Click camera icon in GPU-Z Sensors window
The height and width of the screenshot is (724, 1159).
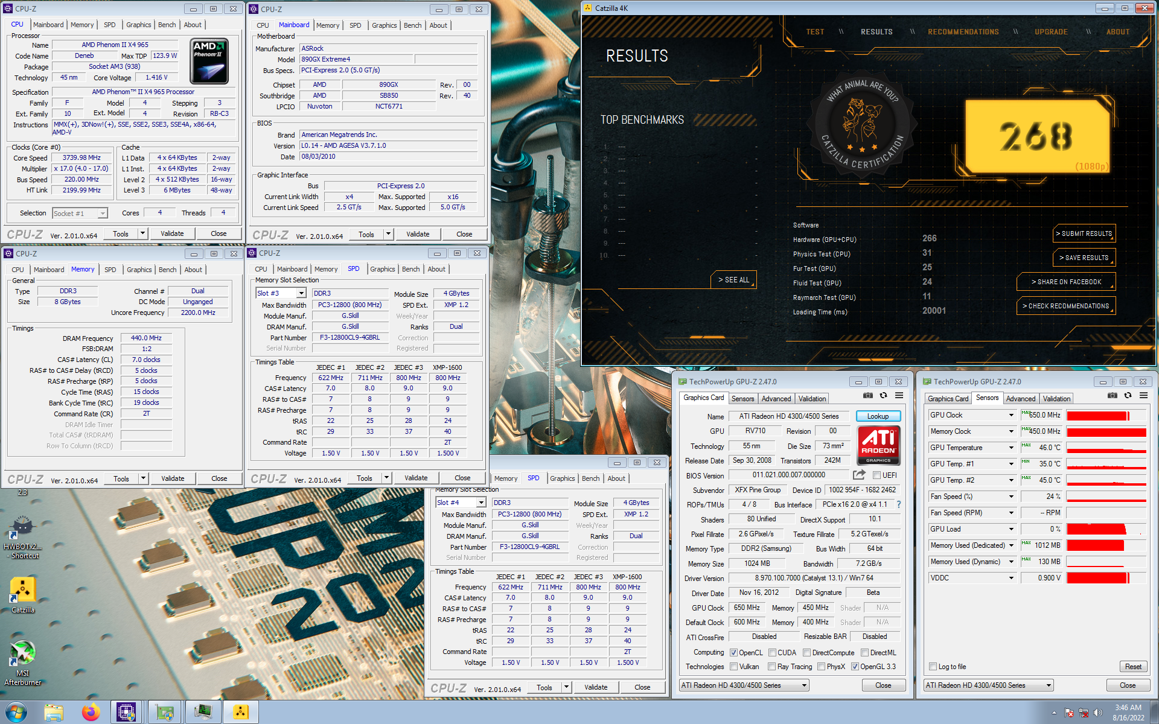click(1112, 396)
